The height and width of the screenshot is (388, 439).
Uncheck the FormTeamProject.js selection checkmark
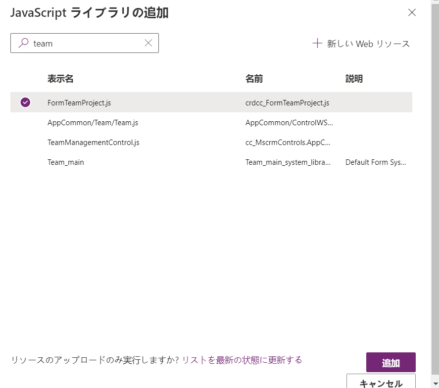click(x=25, y=102)
